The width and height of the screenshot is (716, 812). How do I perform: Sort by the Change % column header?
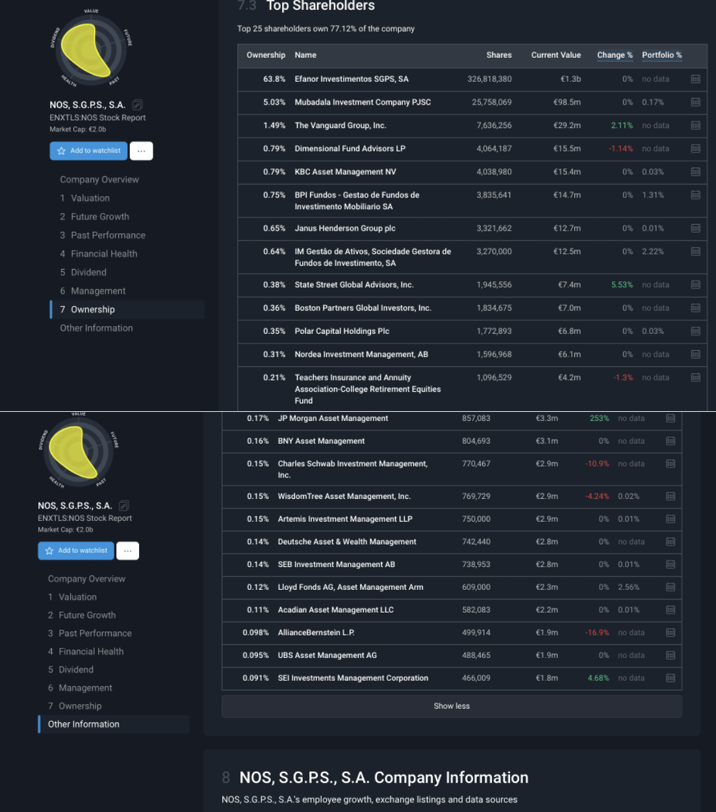(x=615, y=55)
